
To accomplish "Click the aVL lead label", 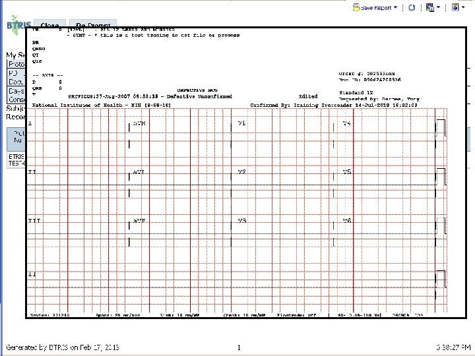I will pyautogui.click(x=139, y=172).
